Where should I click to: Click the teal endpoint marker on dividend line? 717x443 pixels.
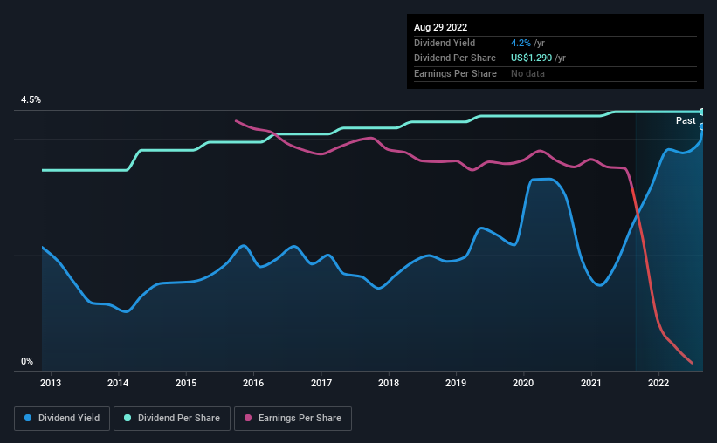pyautogui.click(x=701, y=112)
